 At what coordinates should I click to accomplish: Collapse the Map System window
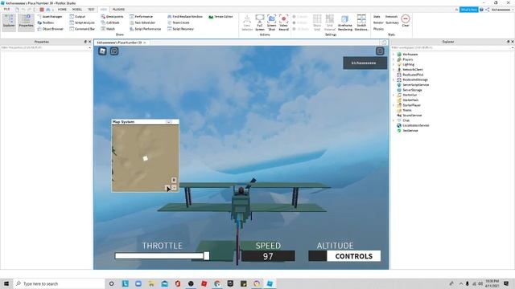[168, 122]
